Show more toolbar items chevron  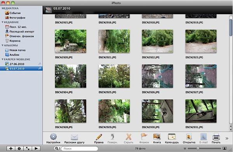227,138
